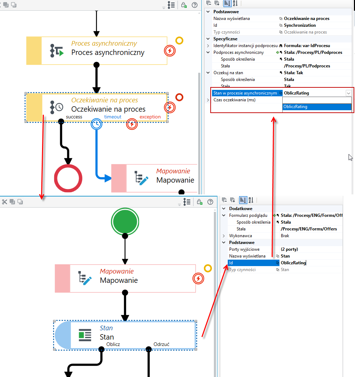Click the lightning error icon on Proces asynchroniczny node
Viewport: 355px width, 377px height.
click(170, 51)
